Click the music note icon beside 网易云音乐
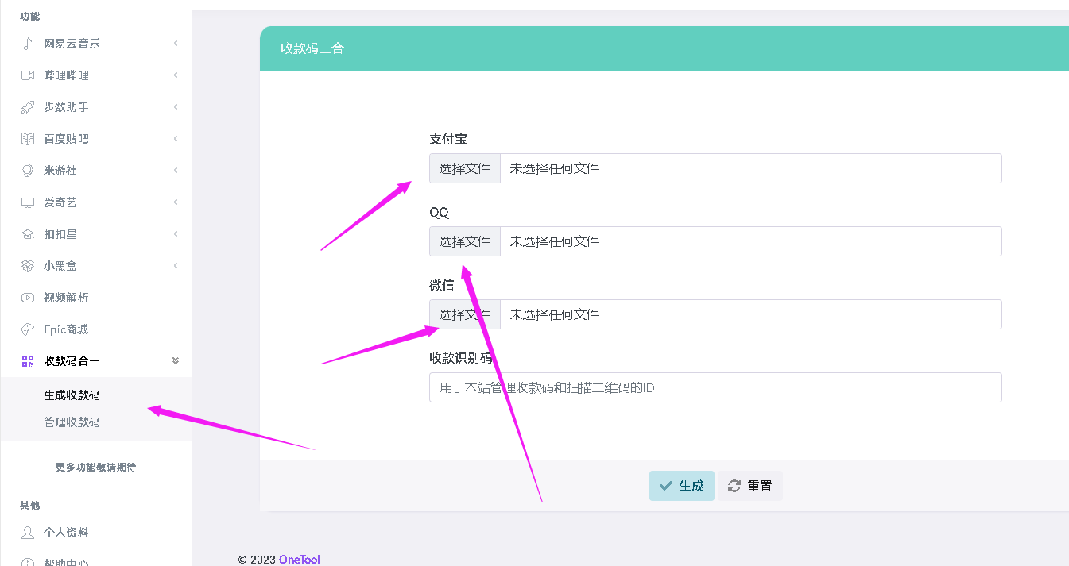The image size is (1069, 566). click(28, 44)
